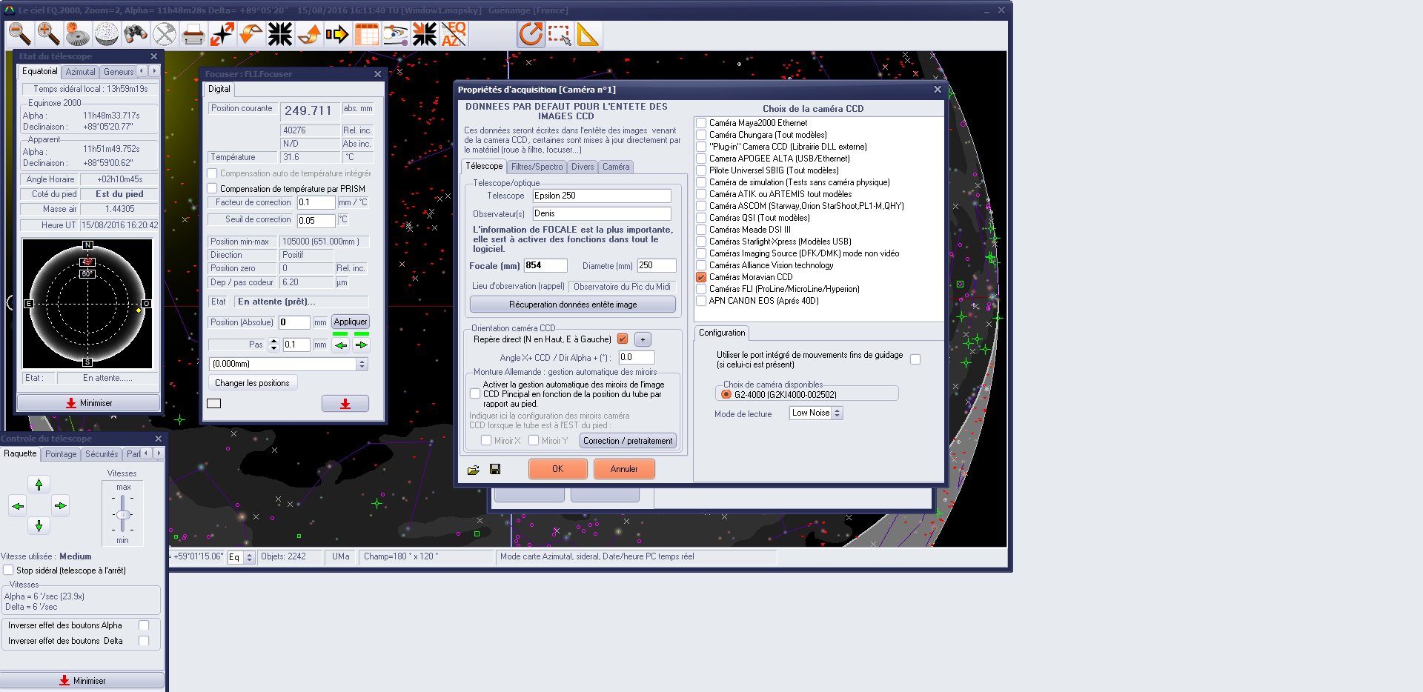Select the dashed rectangle selection tool

click(560, 34)
